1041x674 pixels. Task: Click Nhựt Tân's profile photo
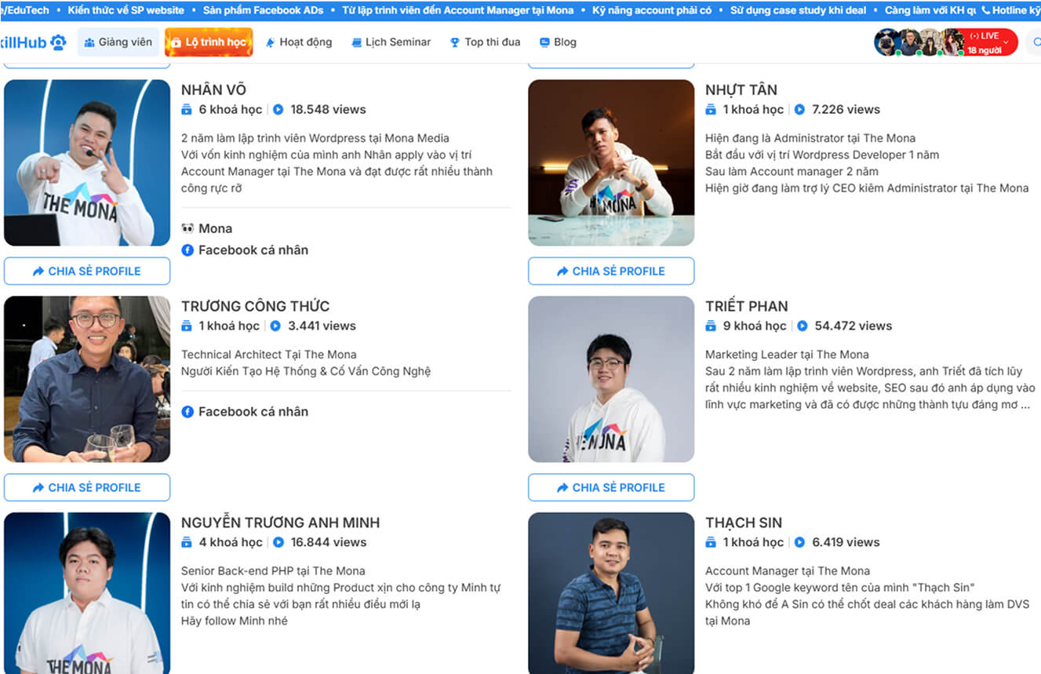611,162
